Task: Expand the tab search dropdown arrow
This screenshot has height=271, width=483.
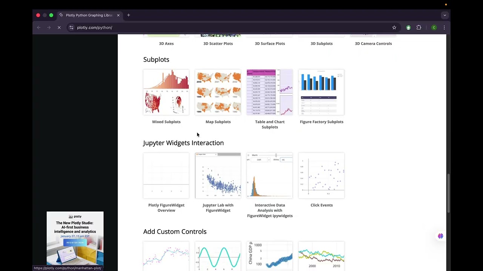Action: click(445, 15)
